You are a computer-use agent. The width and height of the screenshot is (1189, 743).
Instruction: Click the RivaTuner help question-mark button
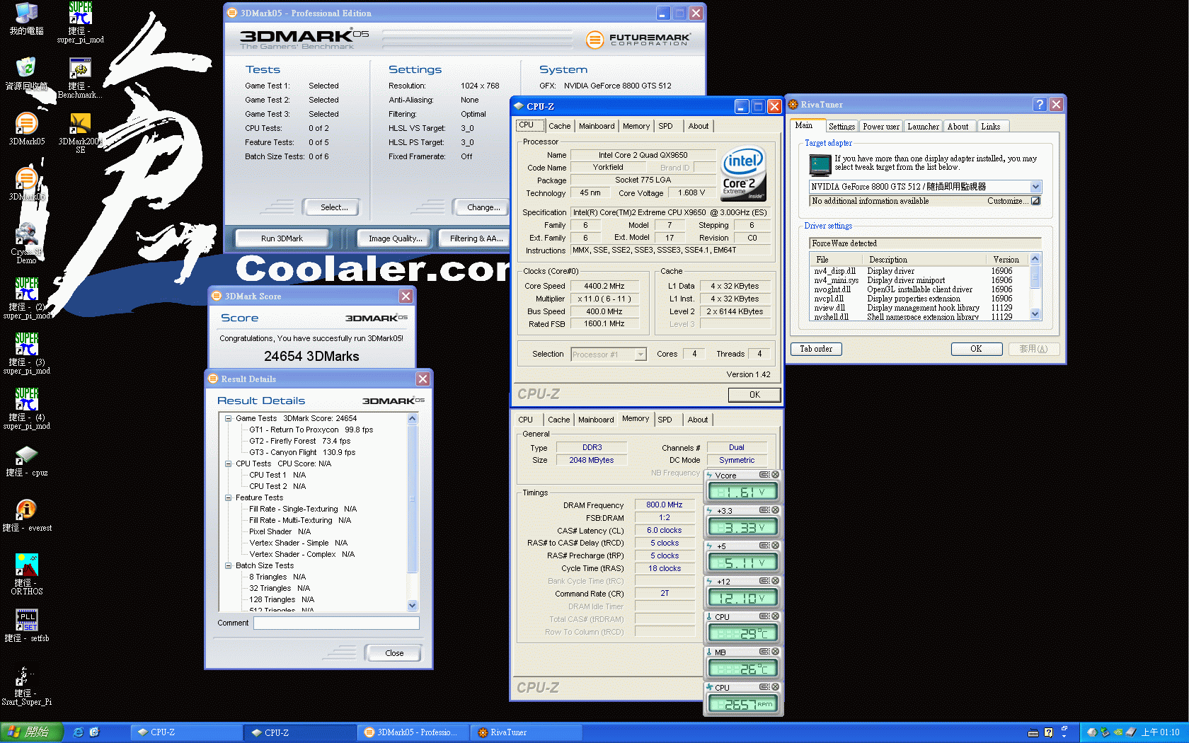pyautogui.click(x=1040, y=105)
